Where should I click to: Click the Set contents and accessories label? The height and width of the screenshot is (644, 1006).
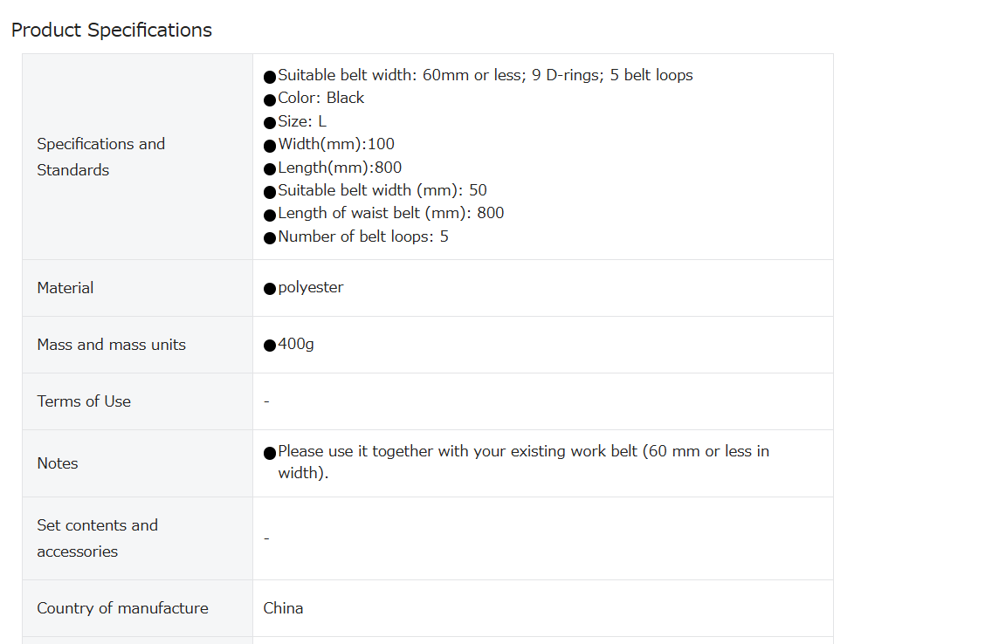click(x=98, y=538)
